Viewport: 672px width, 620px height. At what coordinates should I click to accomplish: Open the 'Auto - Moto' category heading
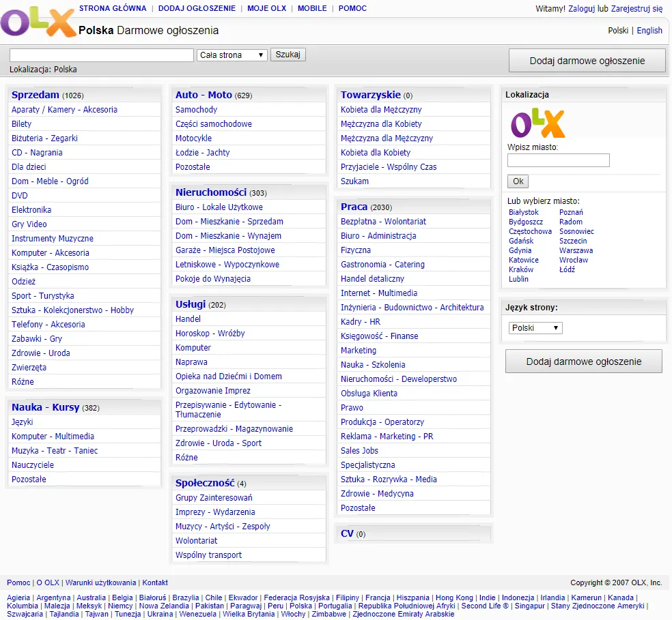click(x=204, y=95)
